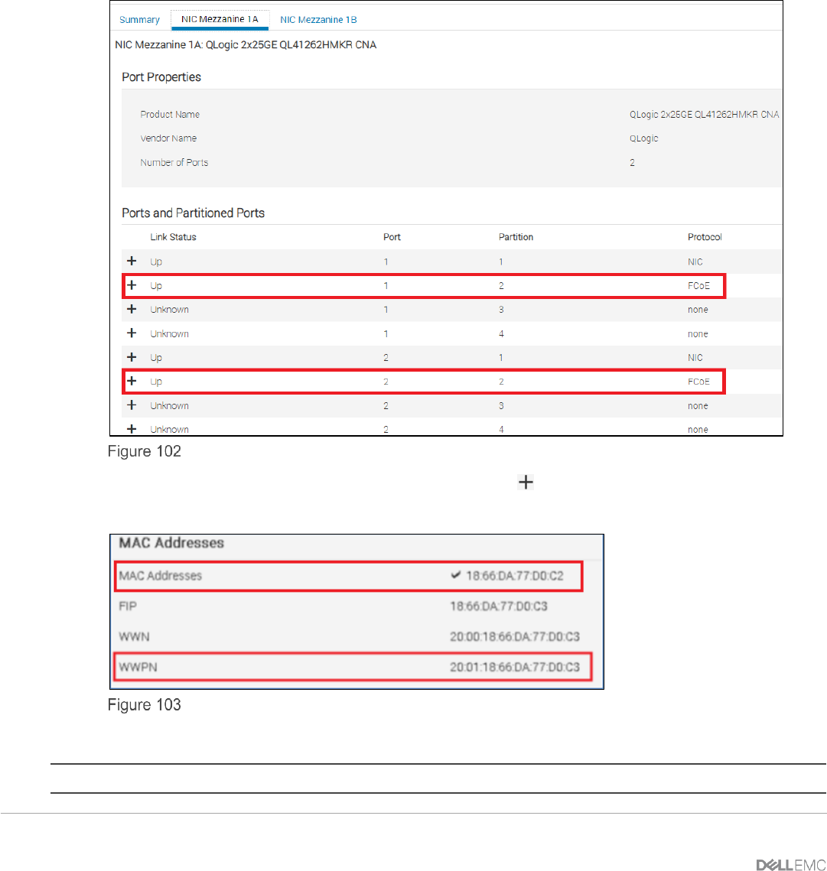Click the WWN value 20:00:18:66:DA:77:D0:C3

(x=515, y=636)
